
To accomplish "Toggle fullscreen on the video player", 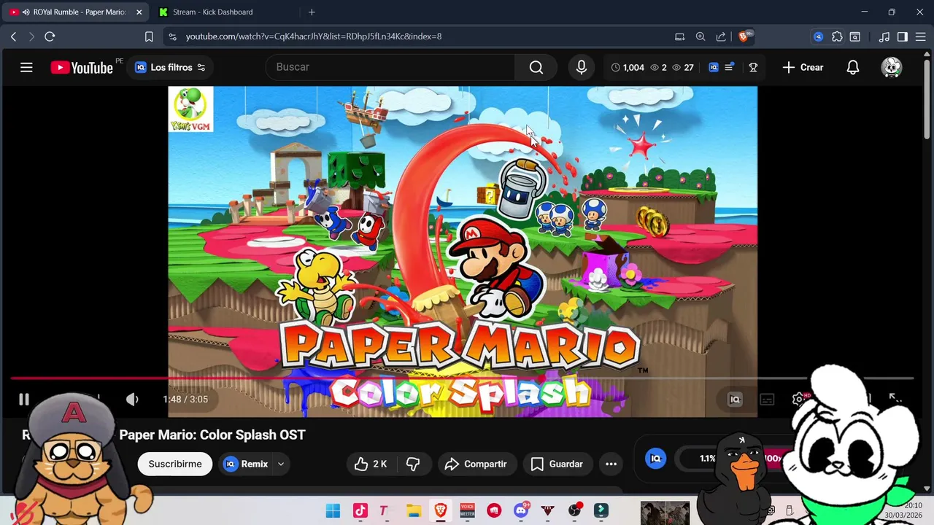I will point(895,398).
